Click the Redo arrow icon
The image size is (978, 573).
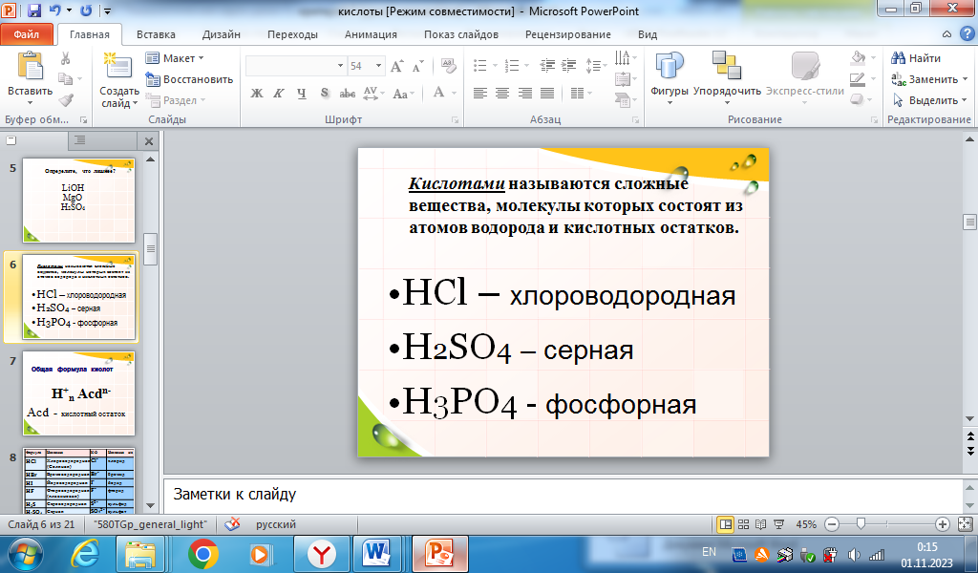point(86,11)
